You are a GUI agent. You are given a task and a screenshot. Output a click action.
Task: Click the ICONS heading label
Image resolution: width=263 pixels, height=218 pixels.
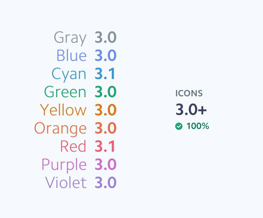pos(189,93)
